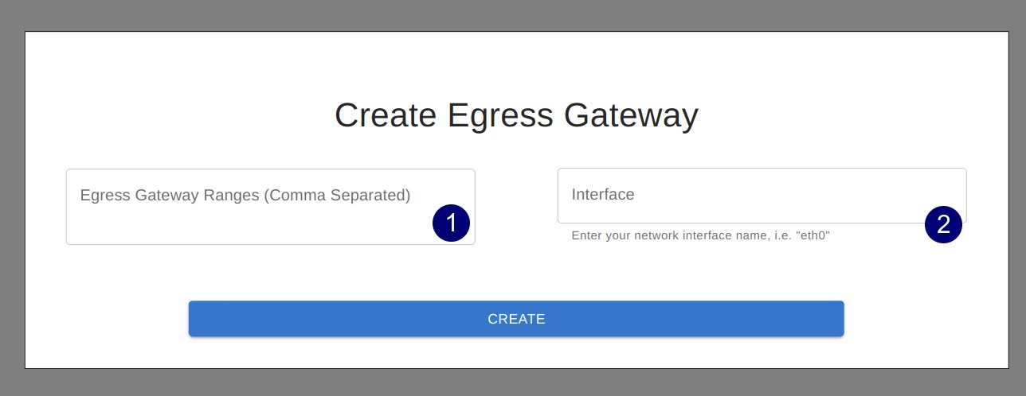The image size is (1026, 396).
Task: Click the gray backdrop outside the dialog
Action: click(12, 199)
